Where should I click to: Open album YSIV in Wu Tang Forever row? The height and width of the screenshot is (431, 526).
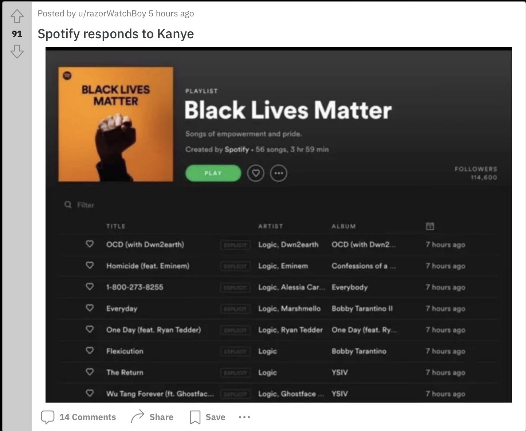click(339, 394)
